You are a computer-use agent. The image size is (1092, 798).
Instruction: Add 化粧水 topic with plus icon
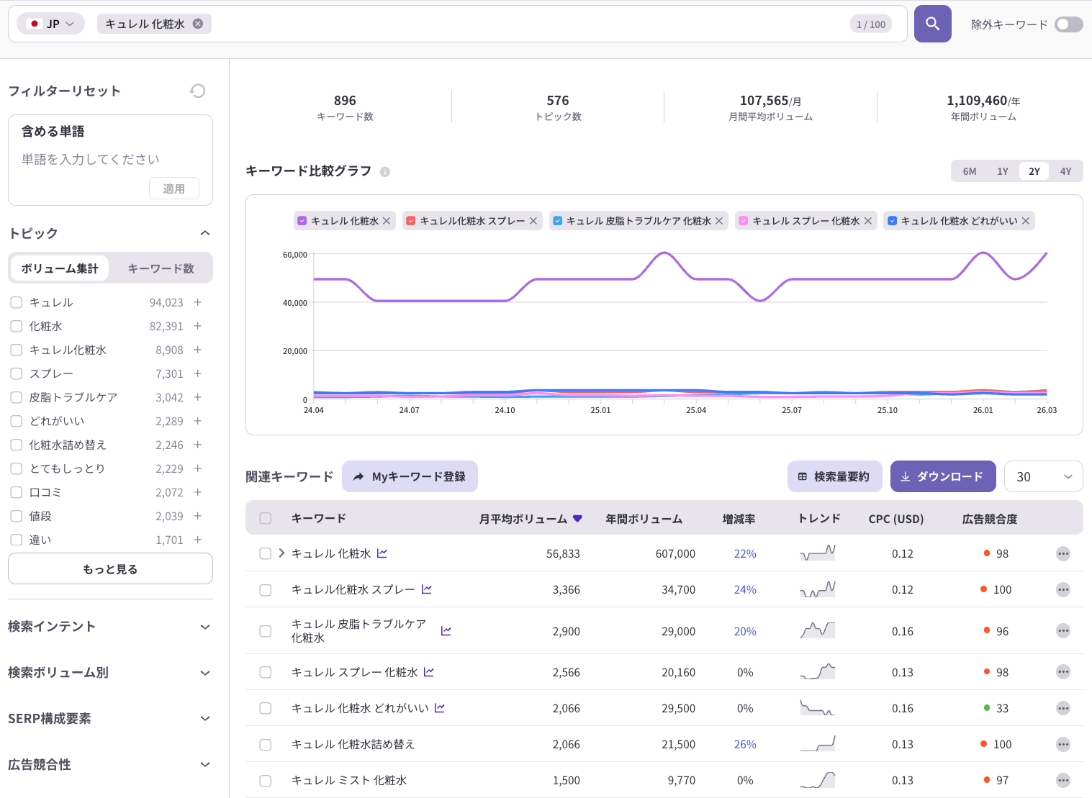pyautogui.click(x=197, y=326)
